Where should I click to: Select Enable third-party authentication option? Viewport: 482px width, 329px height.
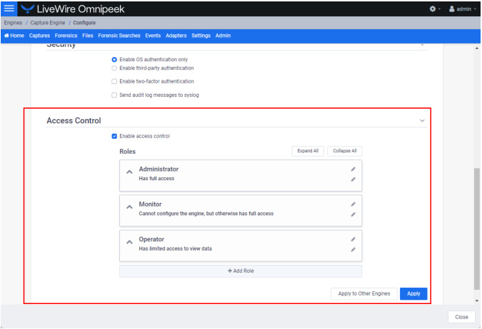point(114,68)
